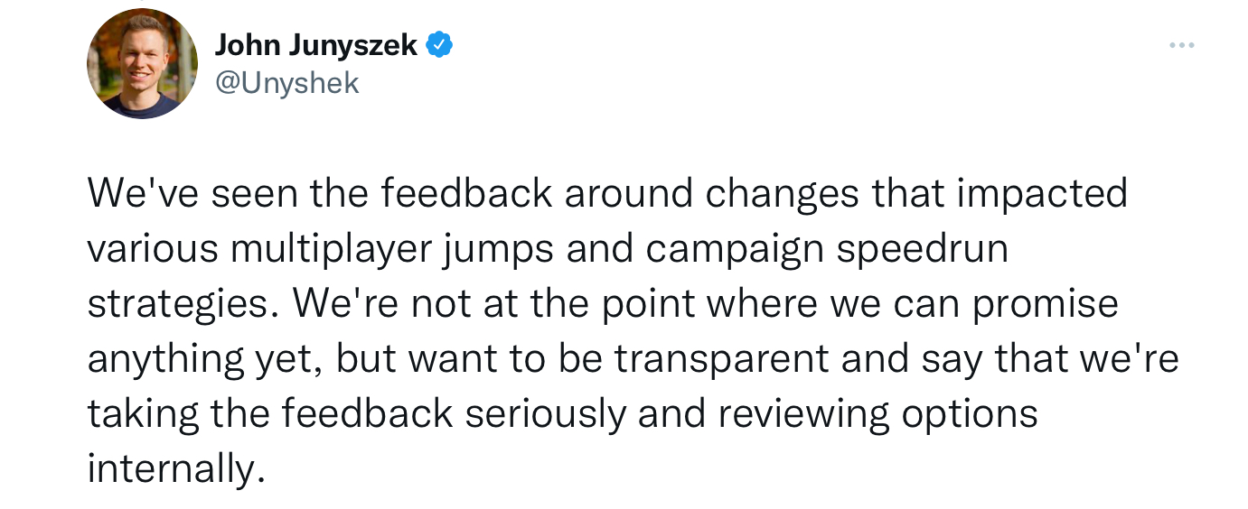Click the word "transparent" in the tweet

[720, 358]
